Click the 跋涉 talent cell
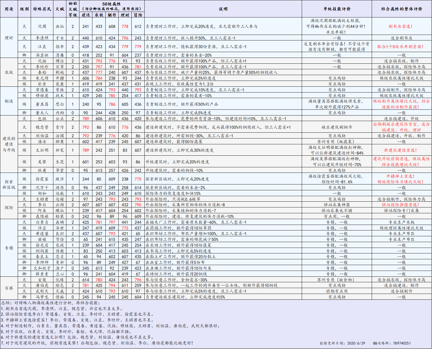This screenshot has width=432, height=349. (60, 179)
